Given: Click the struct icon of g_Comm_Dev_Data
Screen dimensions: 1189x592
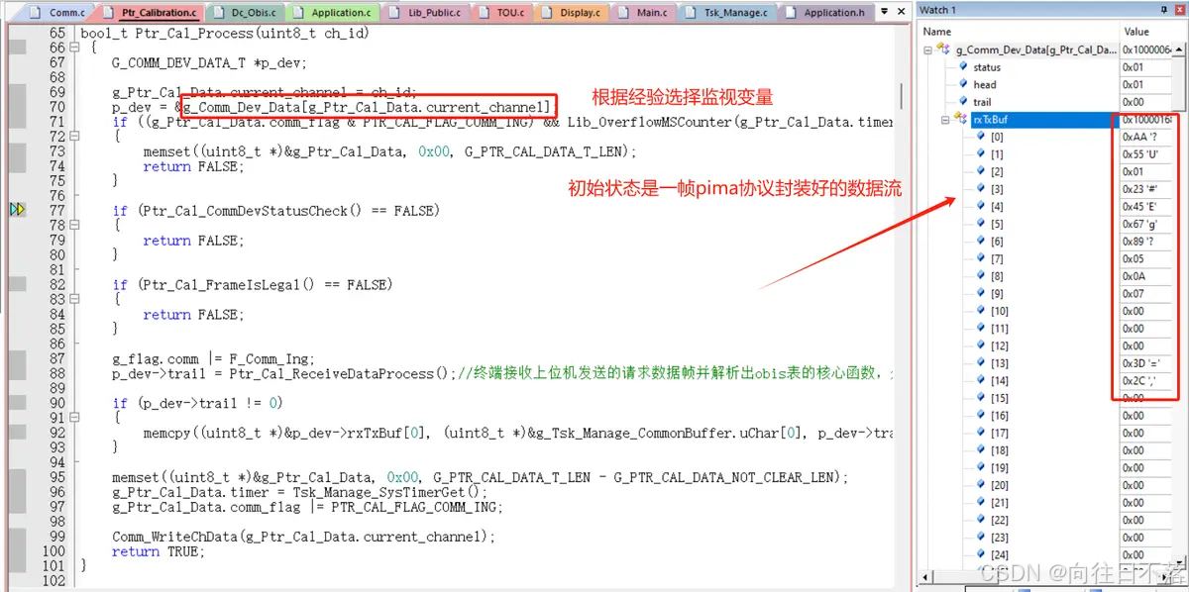Looking at the screenshot, I should [943, 49].
